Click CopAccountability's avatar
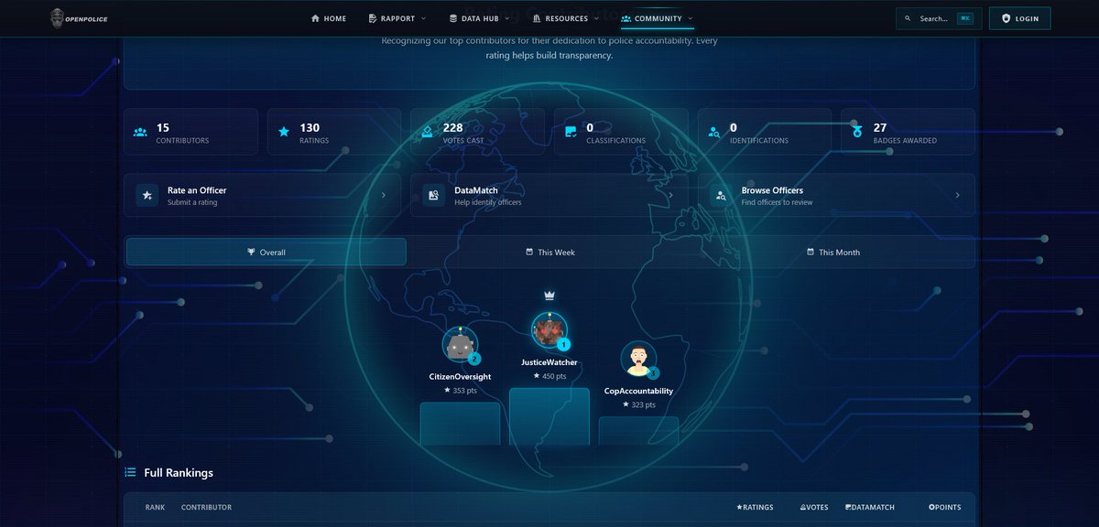Viewport: 1099px width, 527px height. pos(637,358)
